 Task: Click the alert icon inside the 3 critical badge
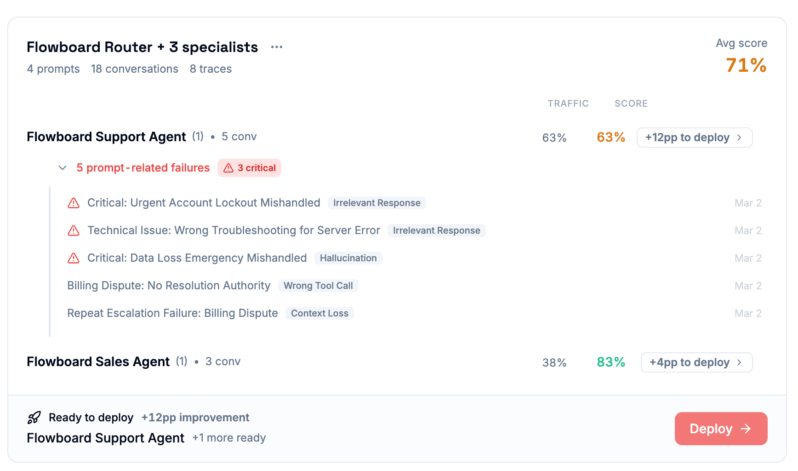point(229,168)
